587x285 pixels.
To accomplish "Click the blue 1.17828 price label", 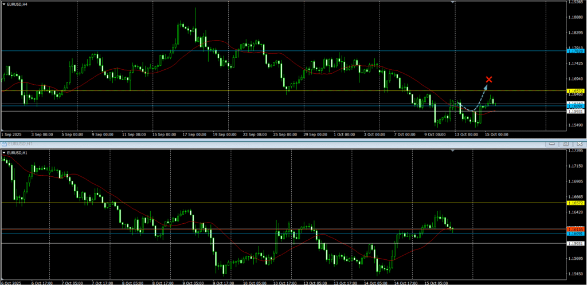I will click(x=575, y=51).
